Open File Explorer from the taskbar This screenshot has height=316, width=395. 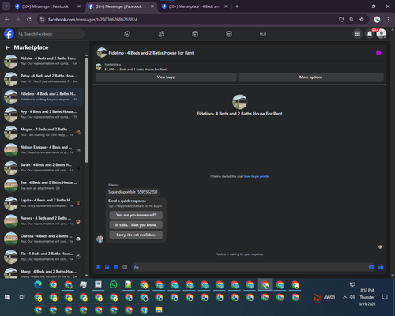[159, 310]
